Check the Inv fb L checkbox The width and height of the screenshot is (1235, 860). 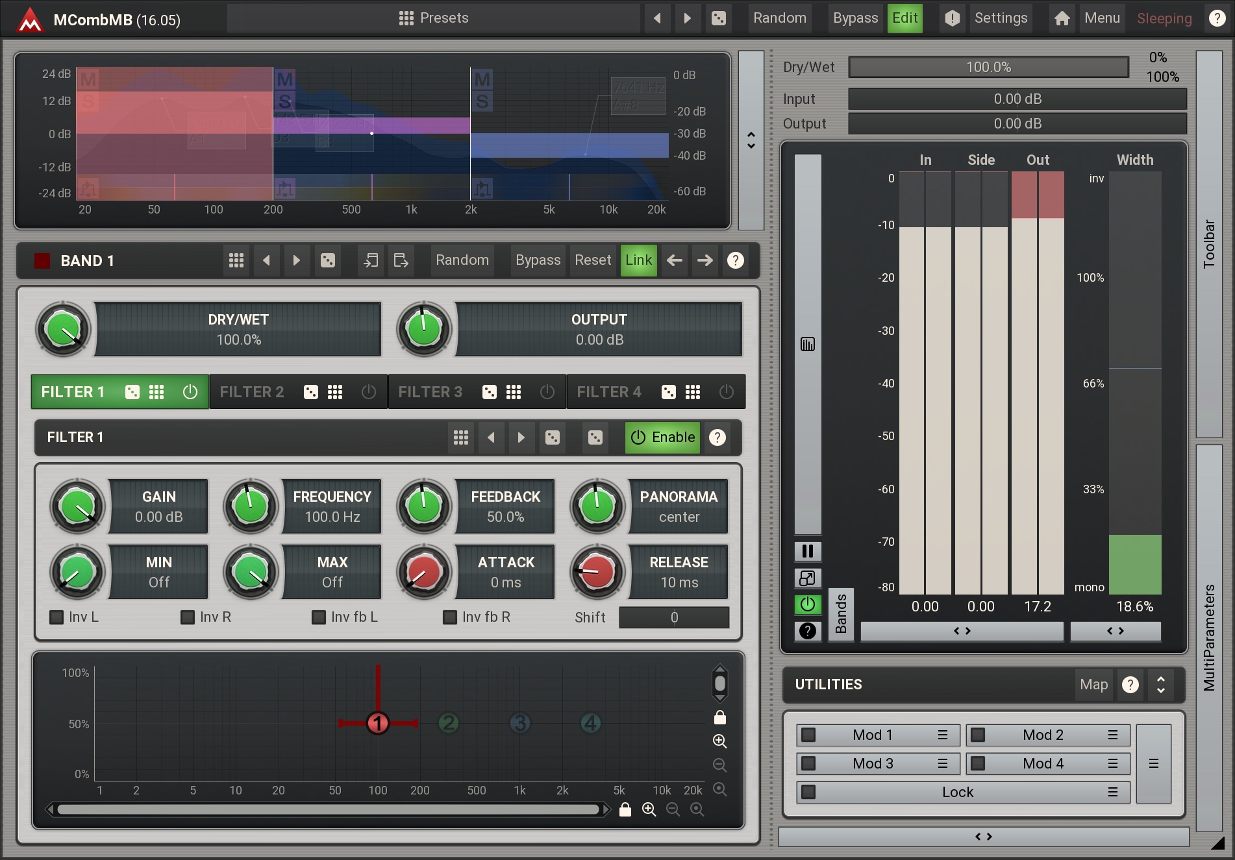[x=319, y=617]
